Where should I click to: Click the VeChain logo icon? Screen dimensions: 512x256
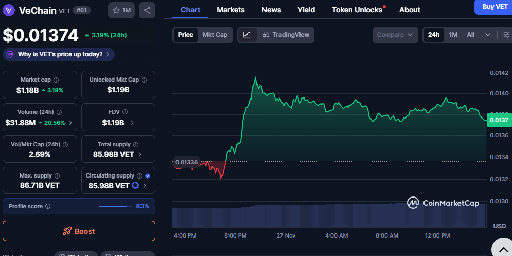coord(9,10)
